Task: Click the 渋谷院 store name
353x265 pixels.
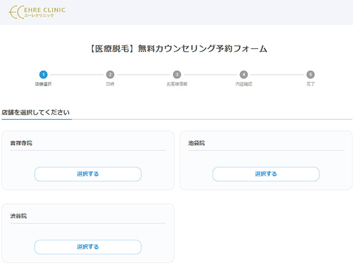Action: [19, 216]
